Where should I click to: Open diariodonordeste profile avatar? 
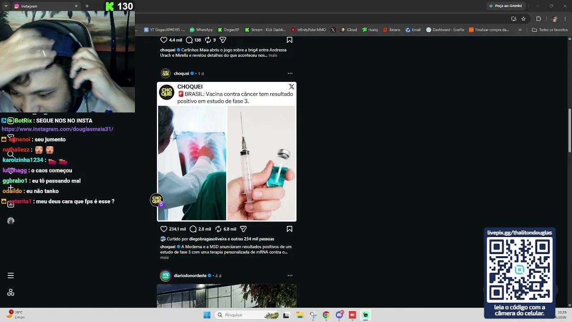click(166, 275)
